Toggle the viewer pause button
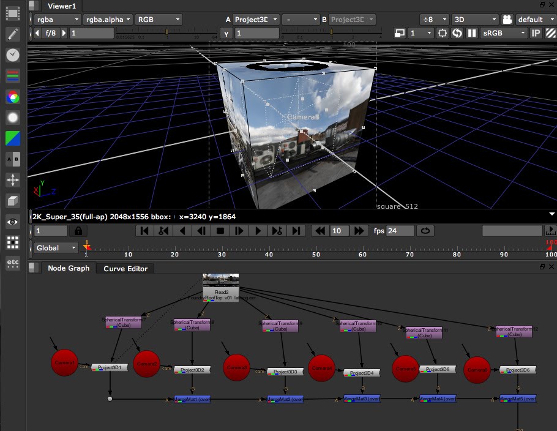This screenshot has width=557, height=431. (472, 32)
